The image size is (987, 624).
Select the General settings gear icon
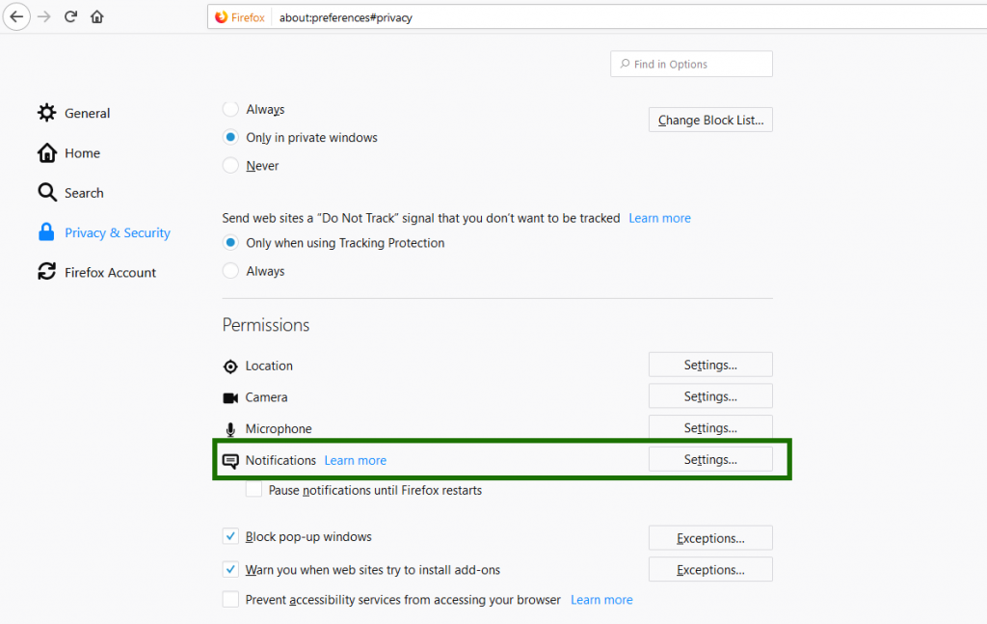(x=46, y=112)
